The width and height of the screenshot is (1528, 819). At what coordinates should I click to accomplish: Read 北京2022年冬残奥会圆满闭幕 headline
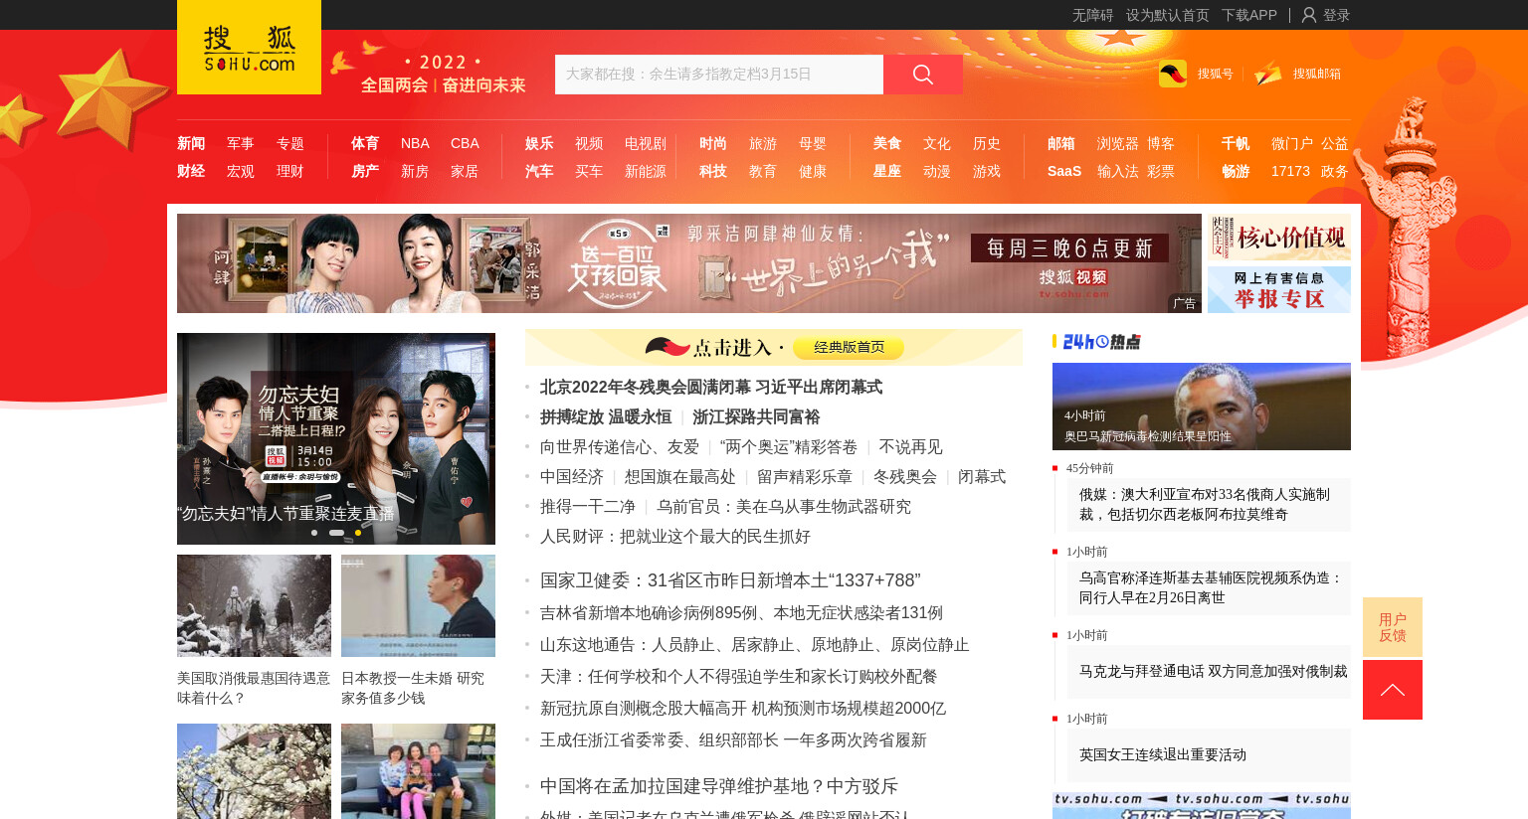[711, 387]
